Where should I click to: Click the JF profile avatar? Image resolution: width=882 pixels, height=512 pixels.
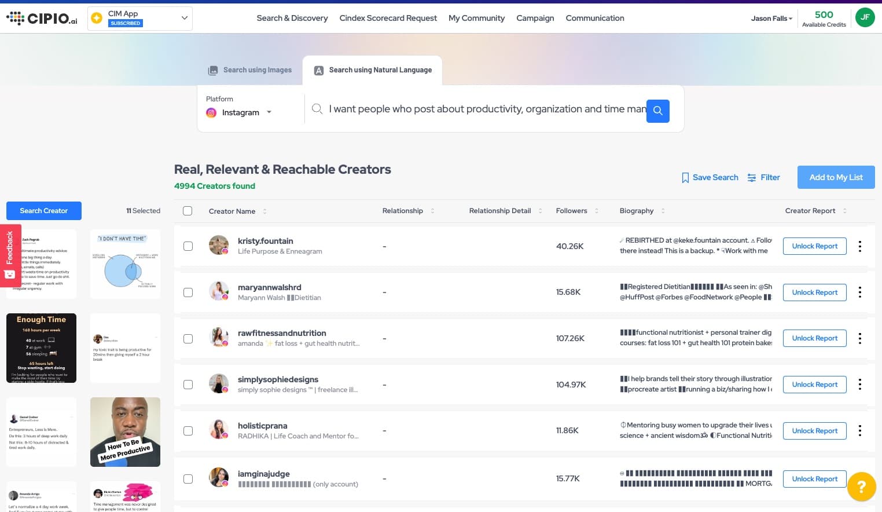(865, 17)
